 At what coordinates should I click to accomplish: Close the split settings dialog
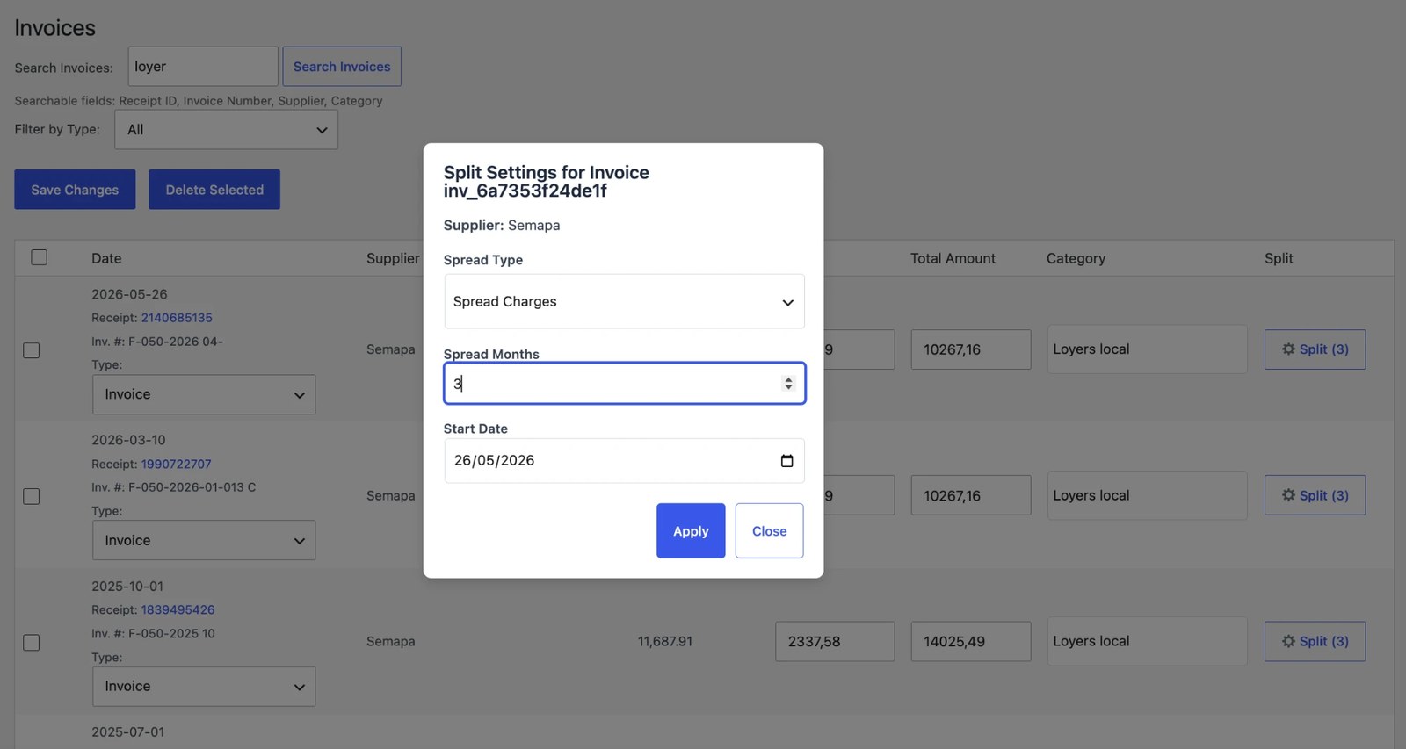pos(769,530)
